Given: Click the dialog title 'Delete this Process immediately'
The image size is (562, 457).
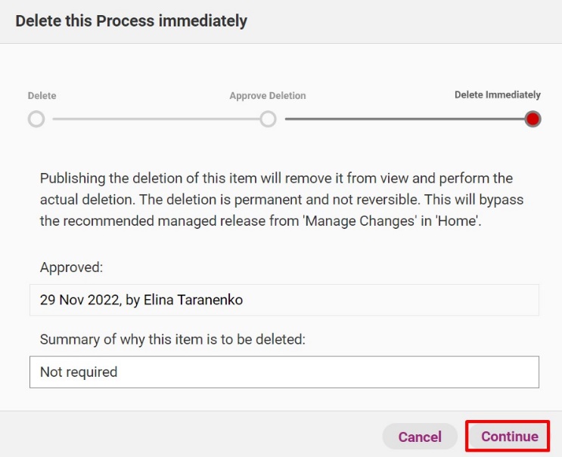Looking at the screenshot, I should pyautogui.click(x=131, y=20).
